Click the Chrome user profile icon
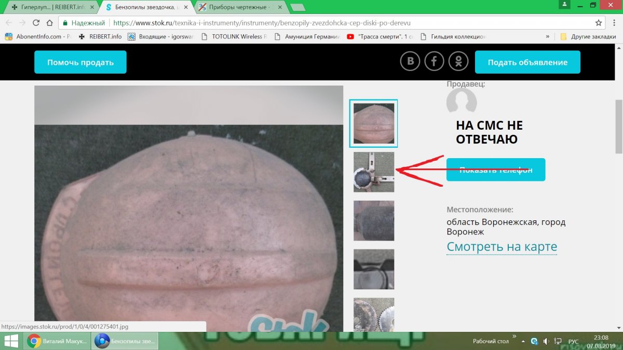The image size is (623, 350). pyautogui.click(x=564, y=4)
